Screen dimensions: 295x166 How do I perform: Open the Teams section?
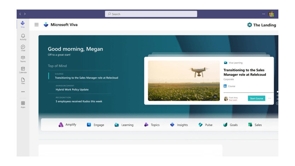tap(23, 59)
